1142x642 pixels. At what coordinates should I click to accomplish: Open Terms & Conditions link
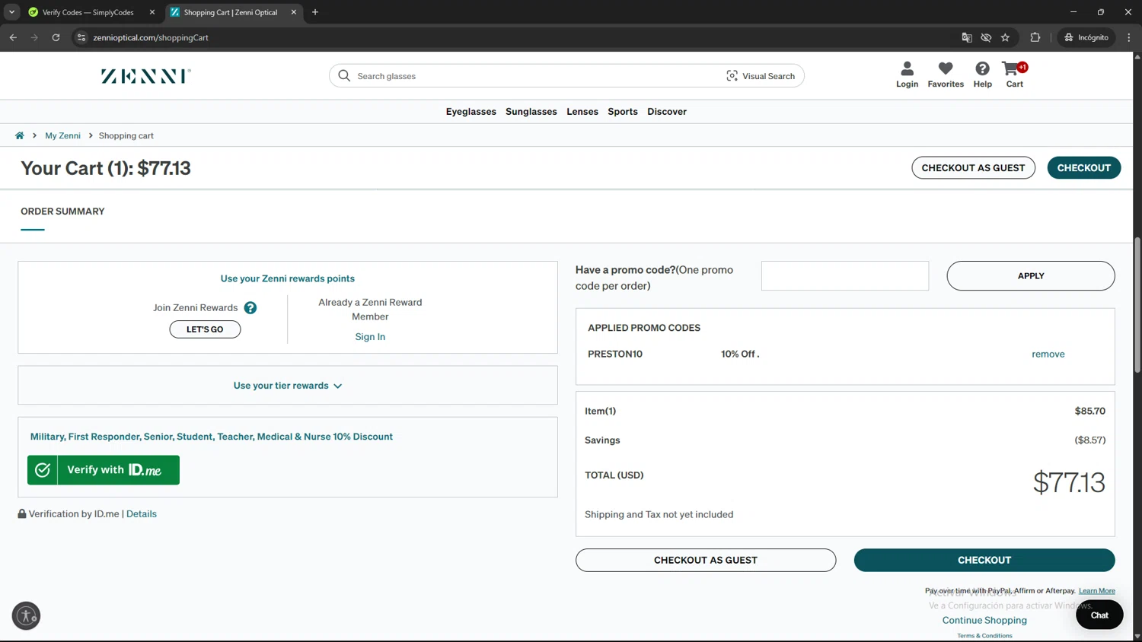[984, 636]
